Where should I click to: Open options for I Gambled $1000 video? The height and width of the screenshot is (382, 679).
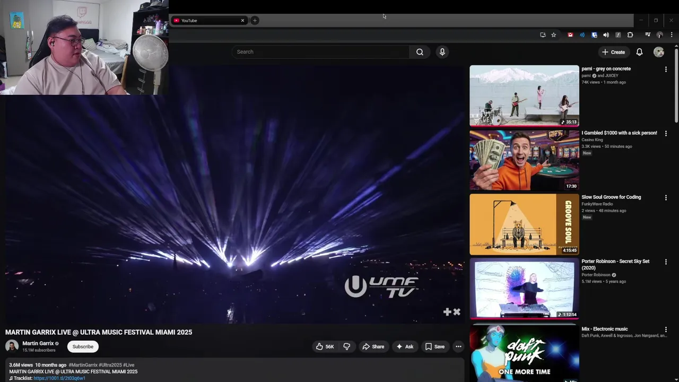[x=666, y=133]
